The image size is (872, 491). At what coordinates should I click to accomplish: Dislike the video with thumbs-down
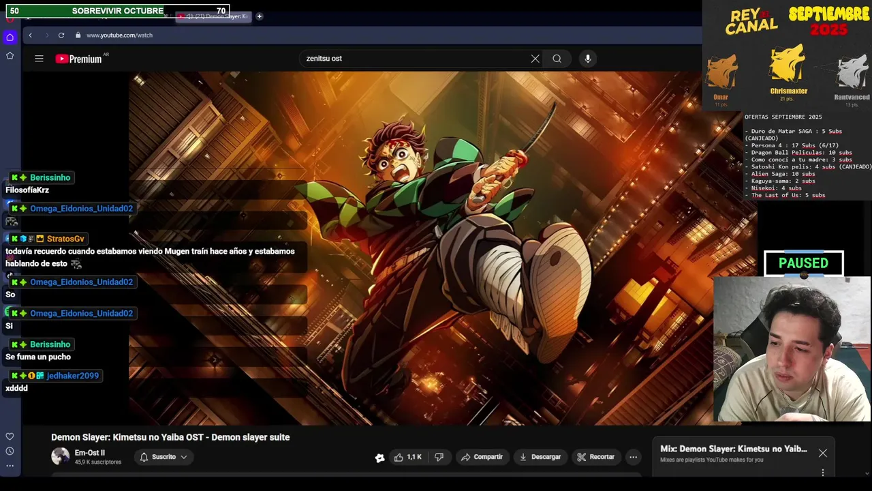click(439, 457)
